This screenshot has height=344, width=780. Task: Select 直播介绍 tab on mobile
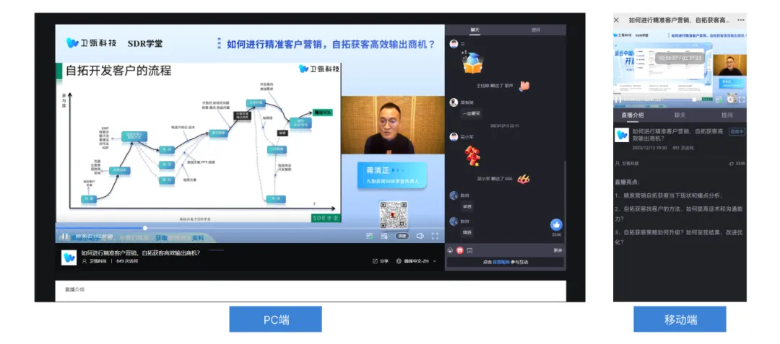(x=632, y=115)
